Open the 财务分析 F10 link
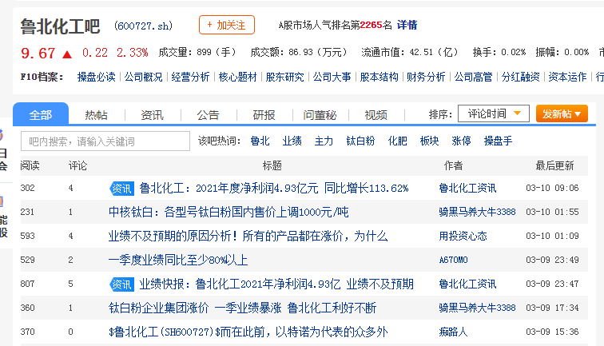 [425, 78]
